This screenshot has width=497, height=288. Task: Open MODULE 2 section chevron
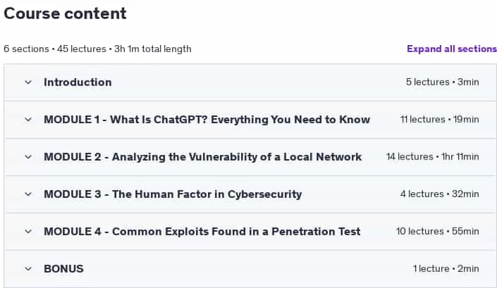click(x=28, y=157)
